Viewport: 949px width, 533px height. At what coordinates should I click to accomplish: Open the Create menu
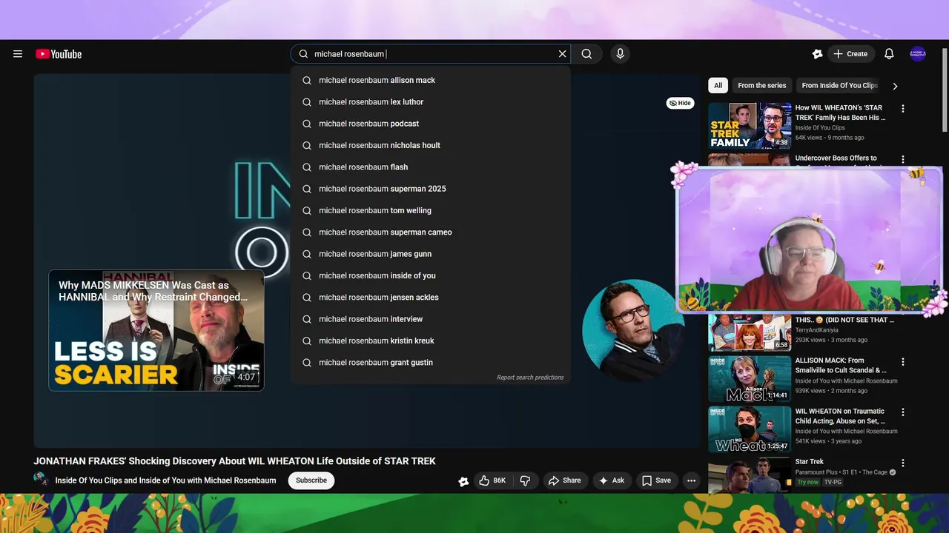[850, 54]
